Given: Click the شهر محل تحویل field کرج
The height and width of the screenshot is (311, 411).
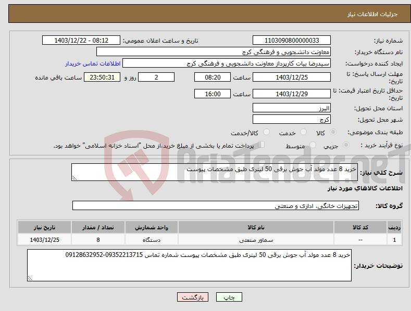Looking at the screenshot, I should (x=292, y=120).
